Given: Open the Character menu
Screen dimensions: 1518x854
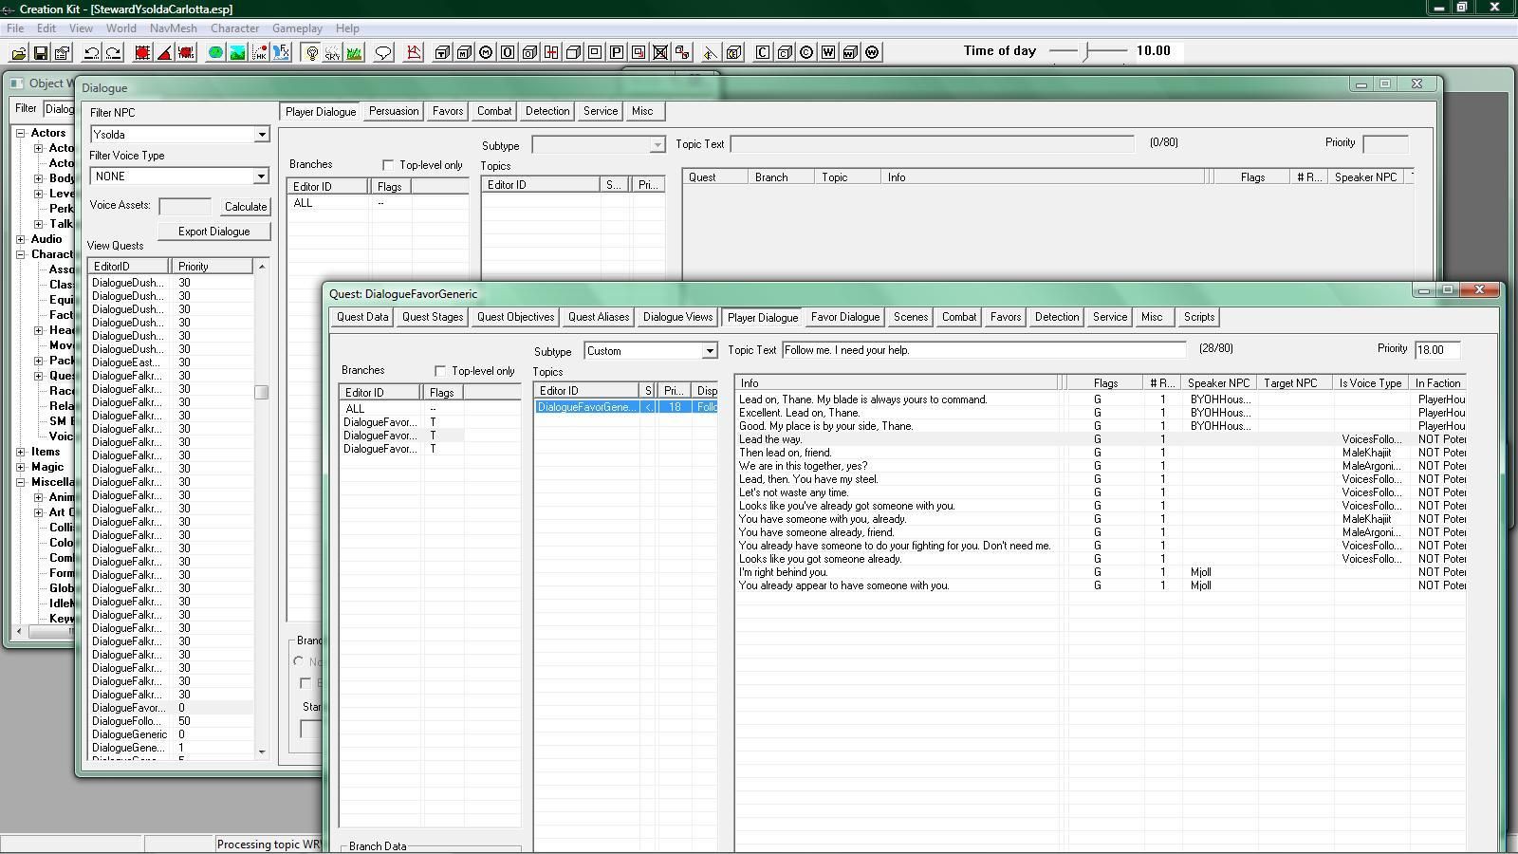Looking at the screenshot, I should [x=234, y=28].
